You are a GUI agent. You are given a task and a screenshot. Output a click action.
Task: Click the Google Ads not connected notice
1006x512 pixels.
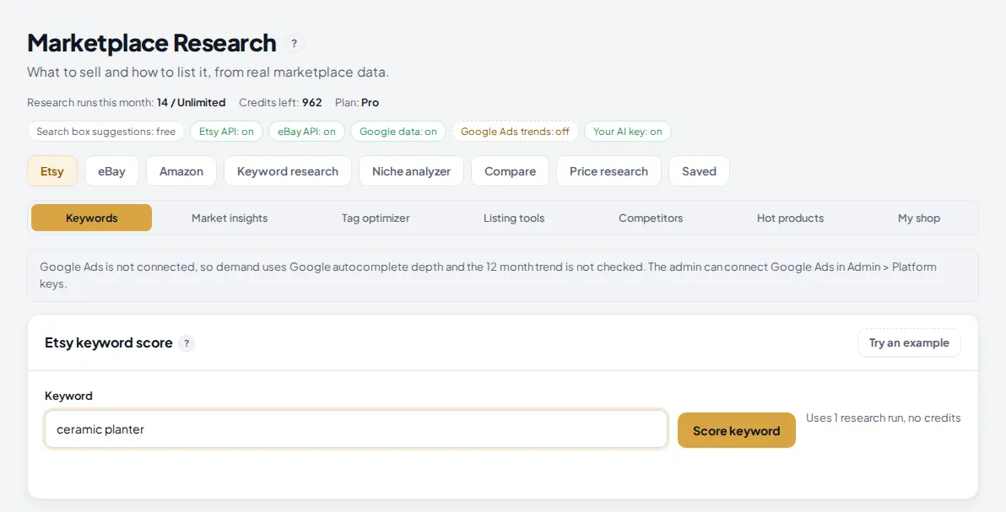[503, 275]
